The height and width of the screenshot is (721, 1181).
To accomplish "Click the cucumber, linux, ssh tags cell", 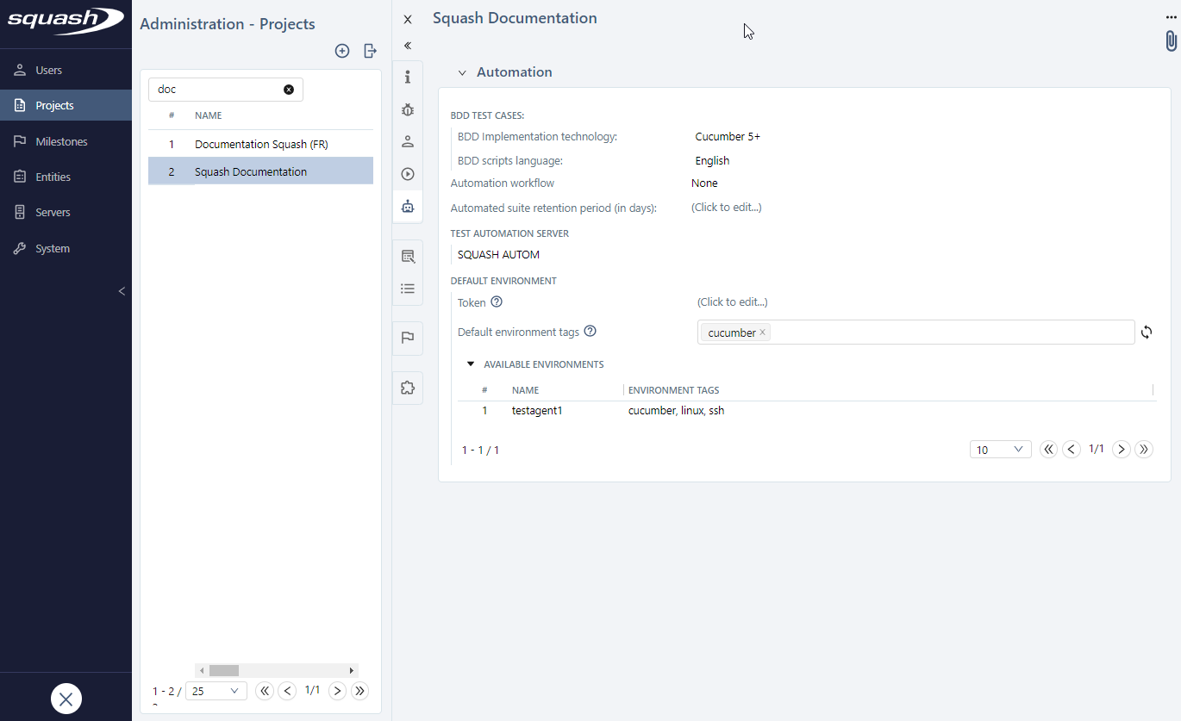I will [x=676, y=411].
